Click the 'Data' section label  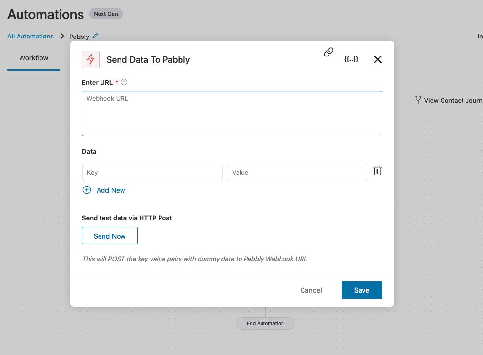(89, 151)
